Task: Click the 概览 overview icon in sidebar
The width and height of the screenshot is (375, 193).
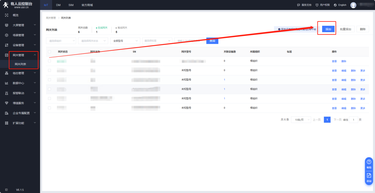Action: coord(7,15)
